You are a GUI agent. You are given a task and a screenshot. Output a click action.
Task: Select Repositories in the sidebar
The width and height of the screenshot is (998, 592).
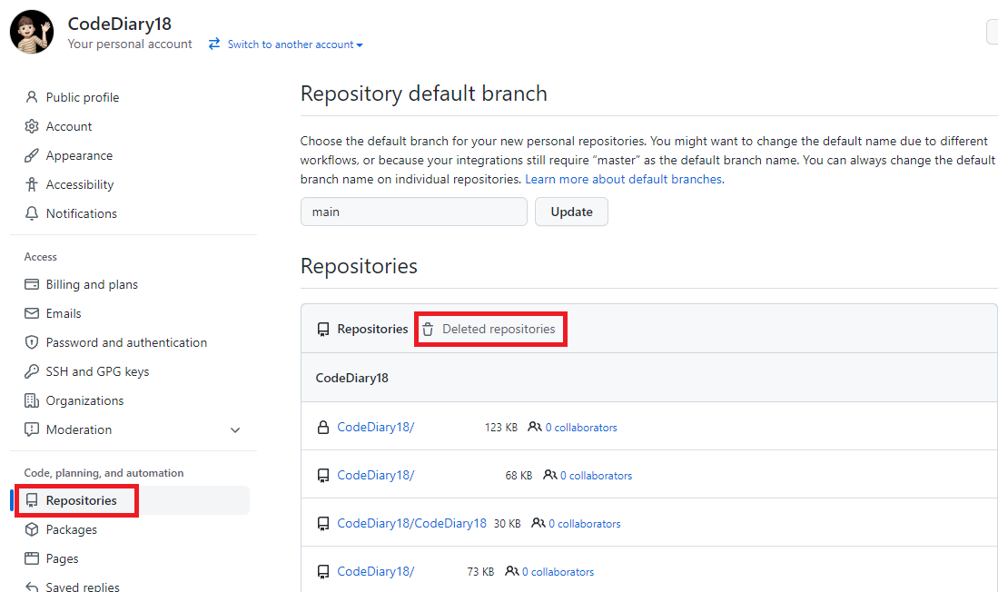82,501
